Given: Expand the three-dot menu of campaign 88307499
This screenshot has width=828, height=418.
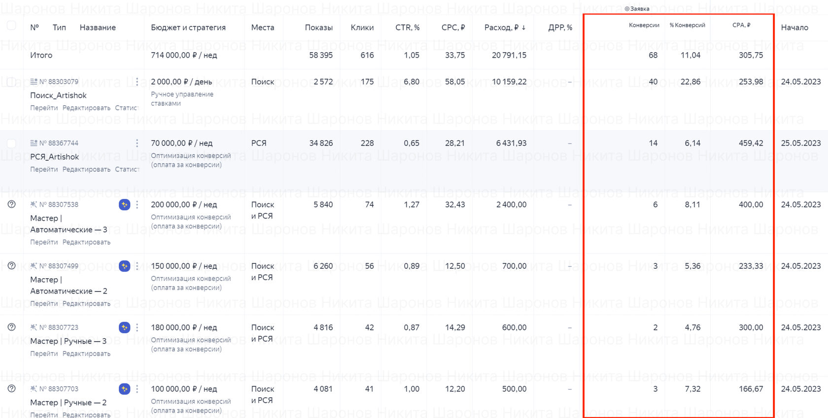Looking at the screenshot, I should tap(137, 266).
